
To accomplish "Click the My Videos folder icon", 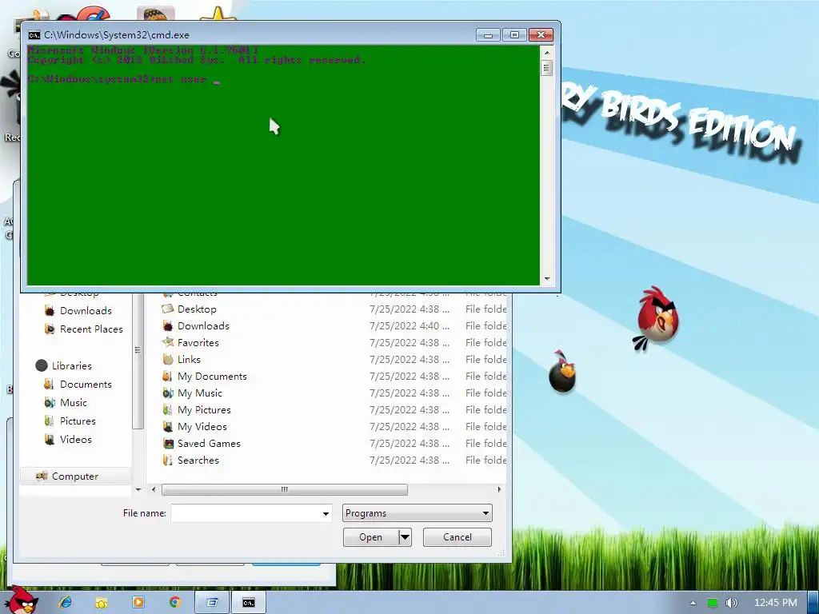I will [168, 427].
